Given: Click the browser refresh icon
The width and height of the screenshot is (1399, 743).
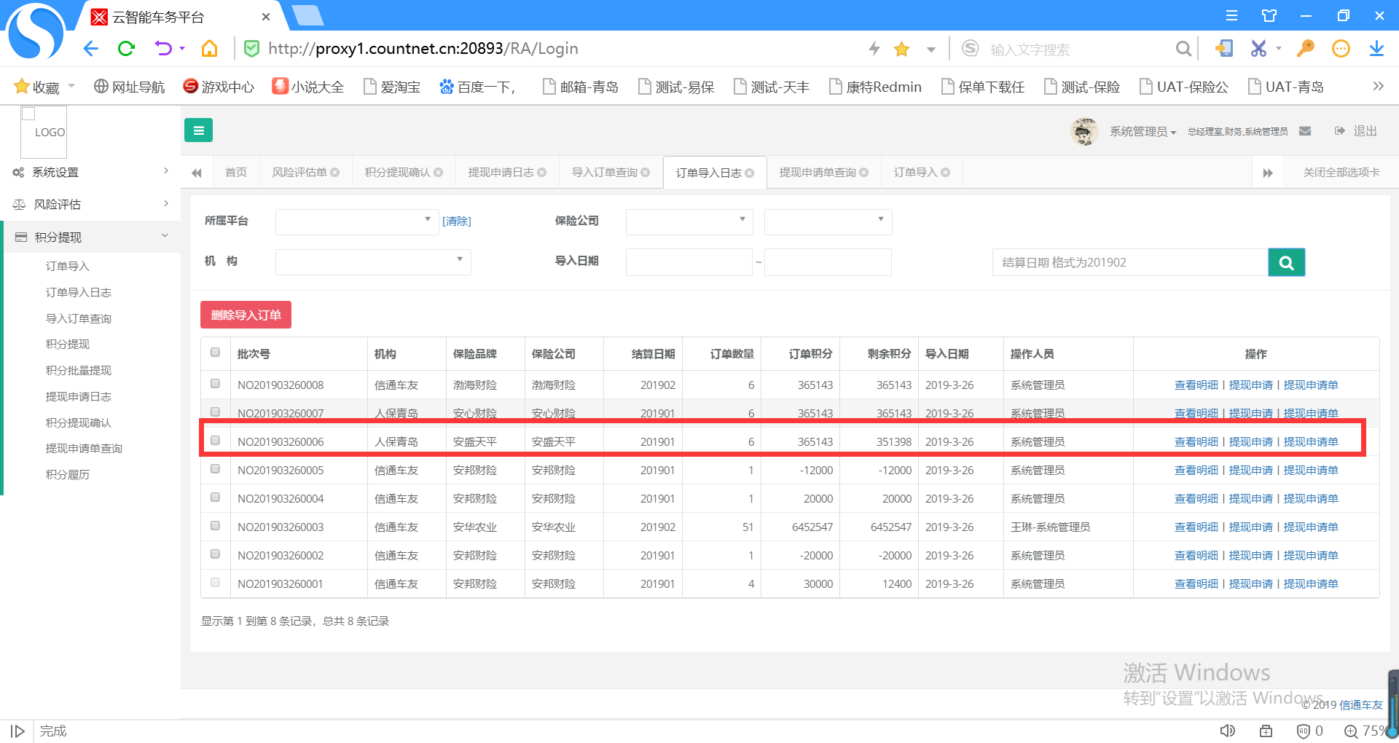Looking at the screenshot, I should (127, 49).
